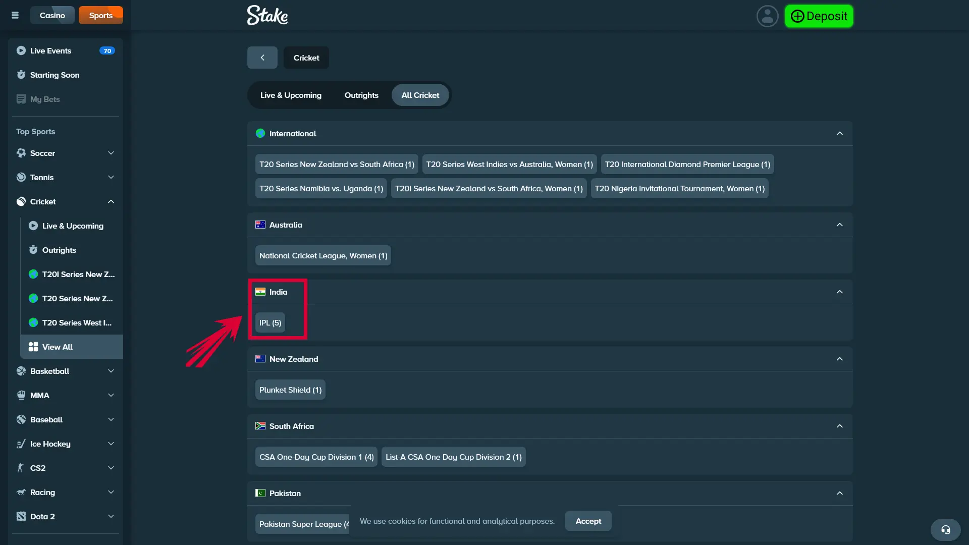Click the Stake logo
The height and width of the screenshot is (545, 969).
coord(267,15)
